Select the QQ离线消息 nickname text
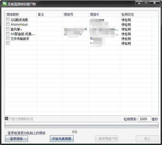 click(x=19, y=20)
